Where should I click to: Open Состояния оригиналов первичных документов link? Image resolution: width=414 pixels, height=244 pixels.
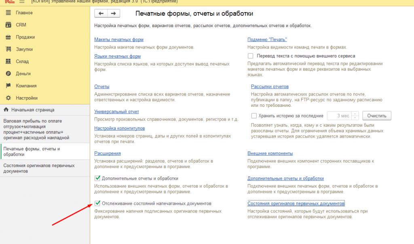[x=296, y=204]
